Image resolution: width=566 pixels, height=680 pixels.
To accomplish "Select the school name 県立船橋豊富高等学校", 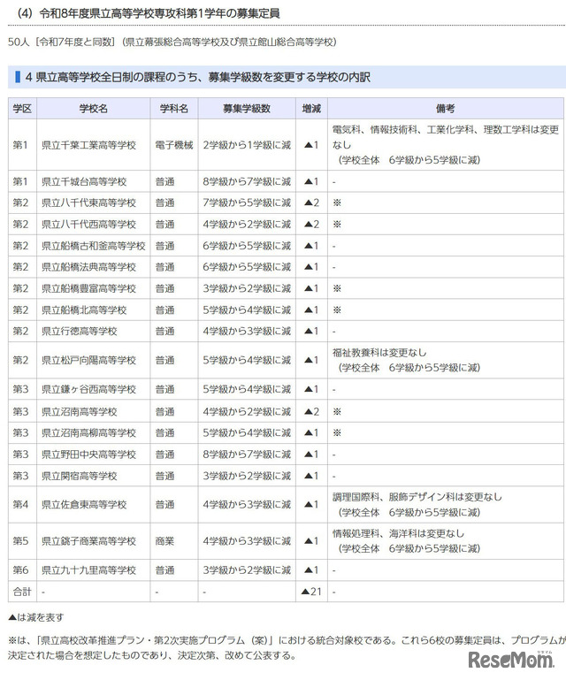I will [x=89, y=289].
